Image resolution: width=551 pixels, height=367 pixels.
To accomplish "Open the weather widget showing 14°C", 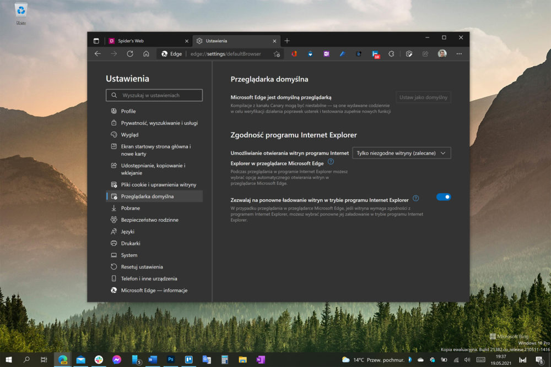I will pos(373,360).
